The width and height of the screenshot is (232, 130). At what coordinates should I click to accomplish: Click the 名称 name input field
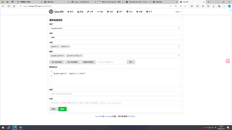[x=115, y=38]
